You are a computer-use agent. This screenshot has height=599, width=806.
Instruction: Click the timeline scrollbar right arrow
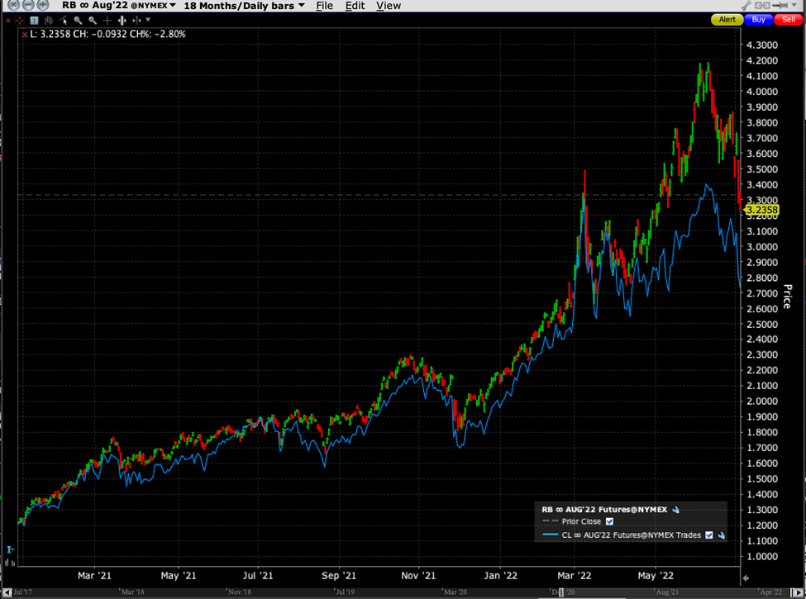pyautogui.click(x=799, y=592)
